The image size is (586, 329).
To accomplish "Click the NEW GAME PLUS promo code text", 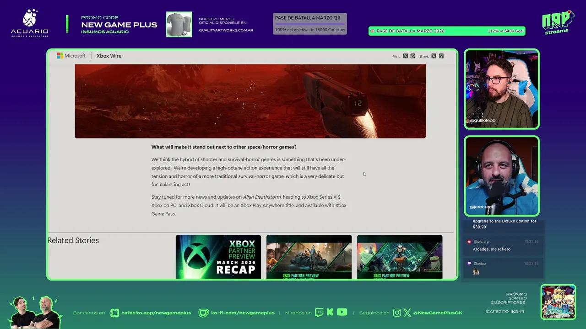I will click(x=119, y=25).
